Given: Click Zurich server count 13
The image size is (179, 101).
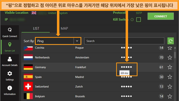Looking at the screenshot, I should pyautogui.click(x=161, y=86).
